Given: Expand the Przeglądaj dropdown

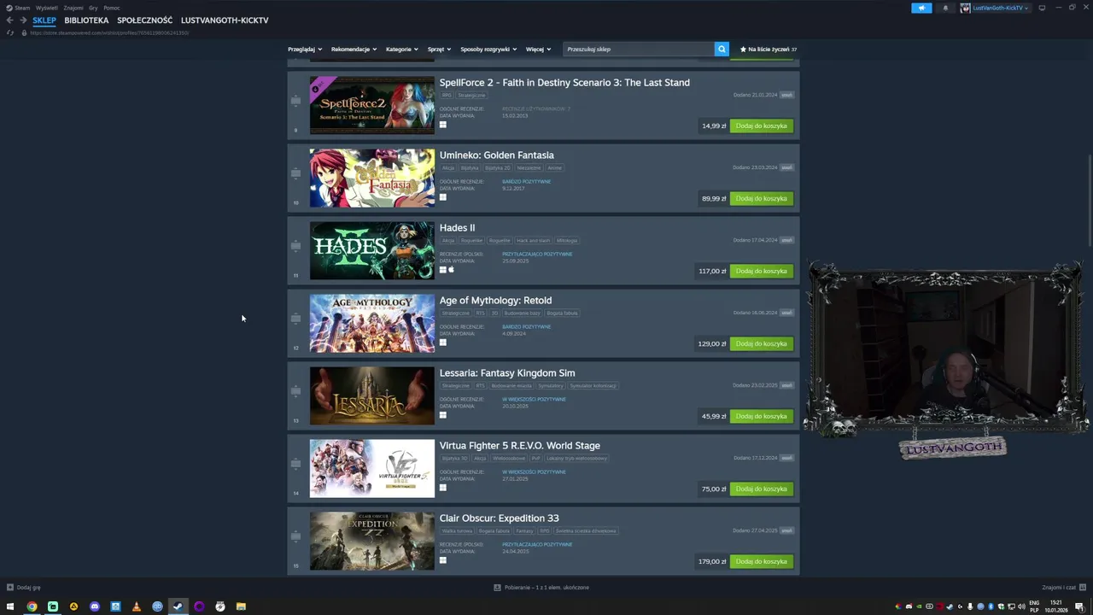Looking at the screenshot, I should (305, 50).
